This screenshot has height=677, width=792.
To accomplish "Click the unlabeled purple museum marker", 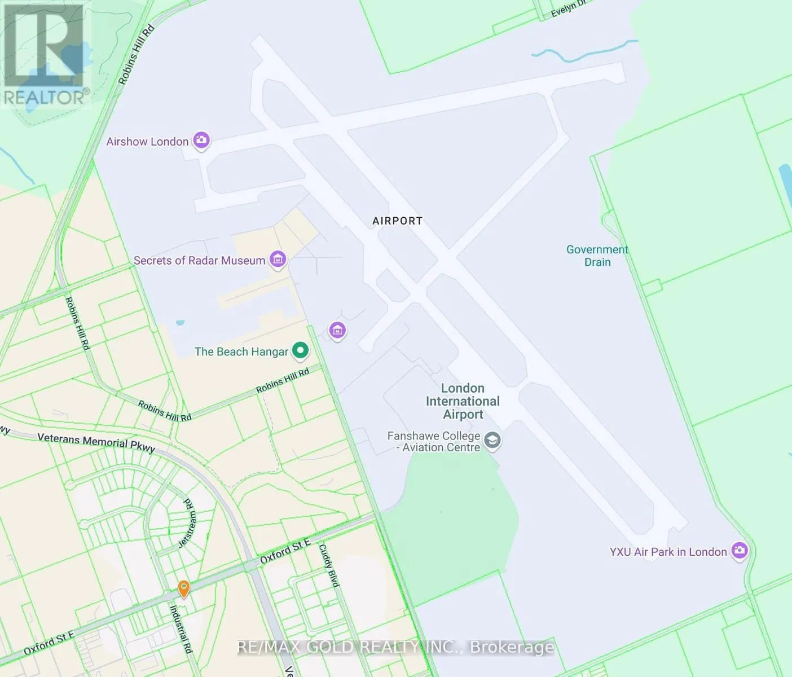I will (337, 331).
